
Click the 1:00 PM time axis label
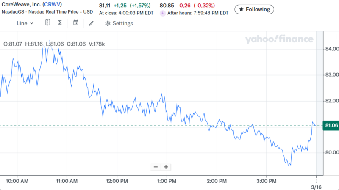click(167, 181)
